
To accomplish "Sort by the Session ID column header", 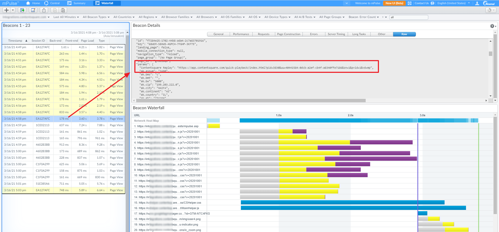I will (x=38, y=41).
